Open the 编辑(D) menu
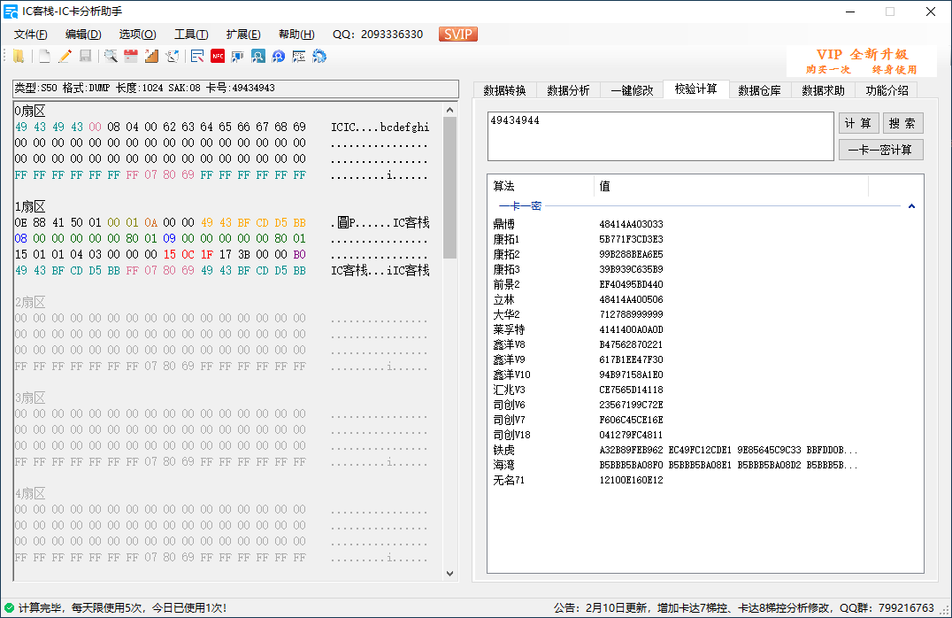The height and width of the screenshot is (618, 952). coord(83,35)
